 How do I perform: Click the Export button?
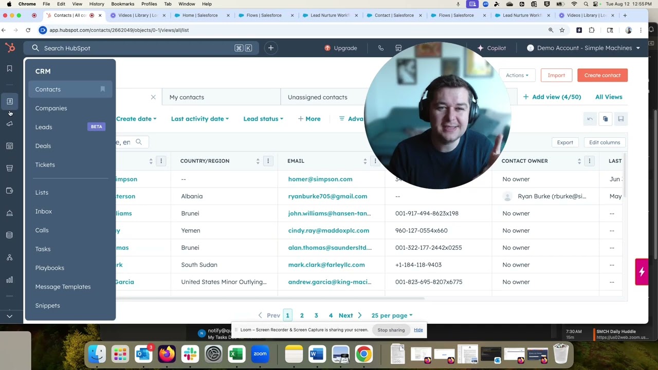point(565,142)
